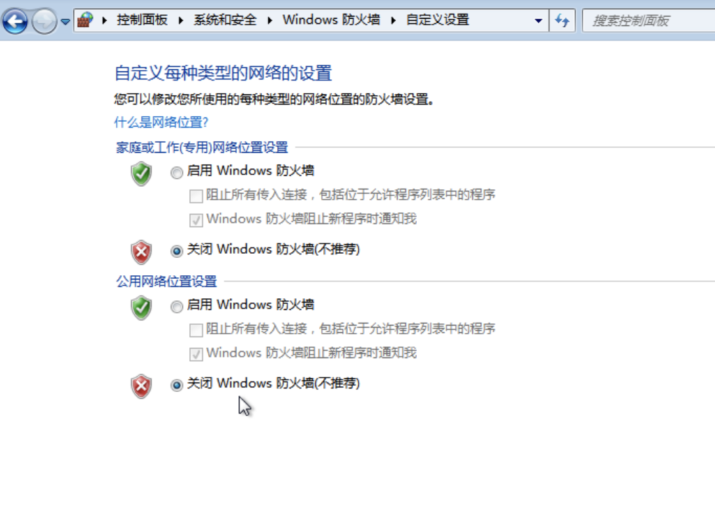Open the address bar history dropdown
The image size is (715, 508).
(539, 20)
